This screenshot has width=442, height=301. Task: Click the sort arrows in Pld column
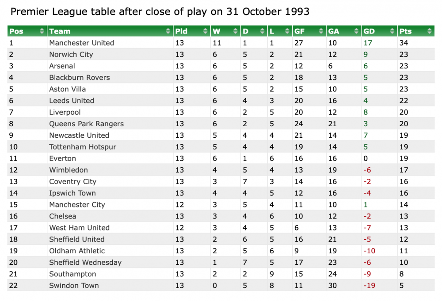[206, 31]
